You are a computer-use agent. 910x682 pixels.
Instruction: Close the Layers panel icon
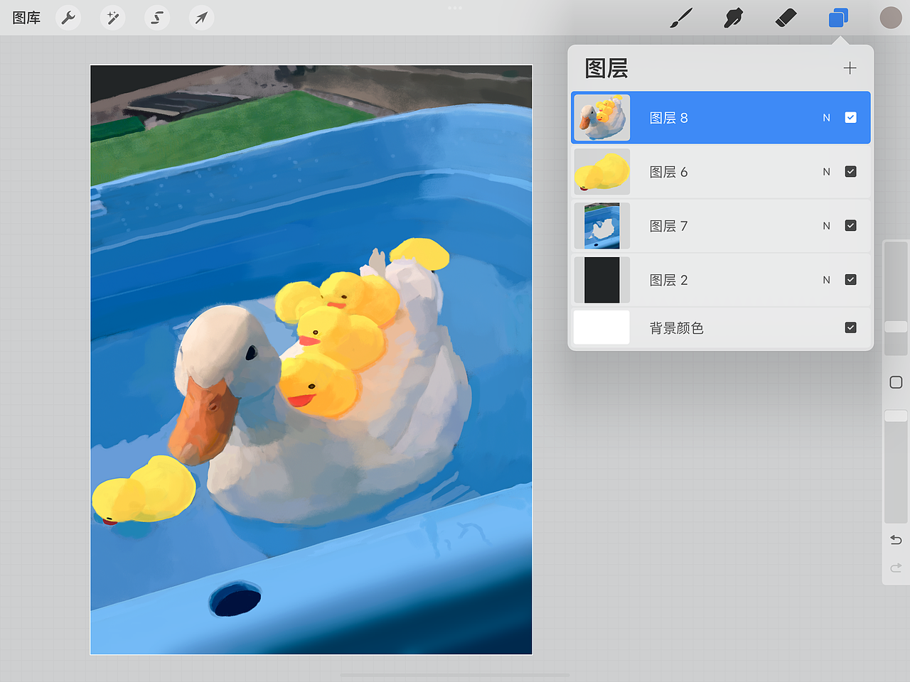(838, 18)
